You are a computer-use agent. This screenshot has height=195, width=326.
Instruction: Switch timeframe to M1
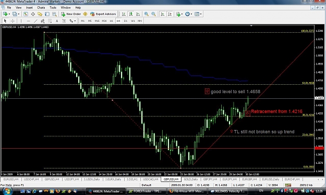[x=83, y=21]
